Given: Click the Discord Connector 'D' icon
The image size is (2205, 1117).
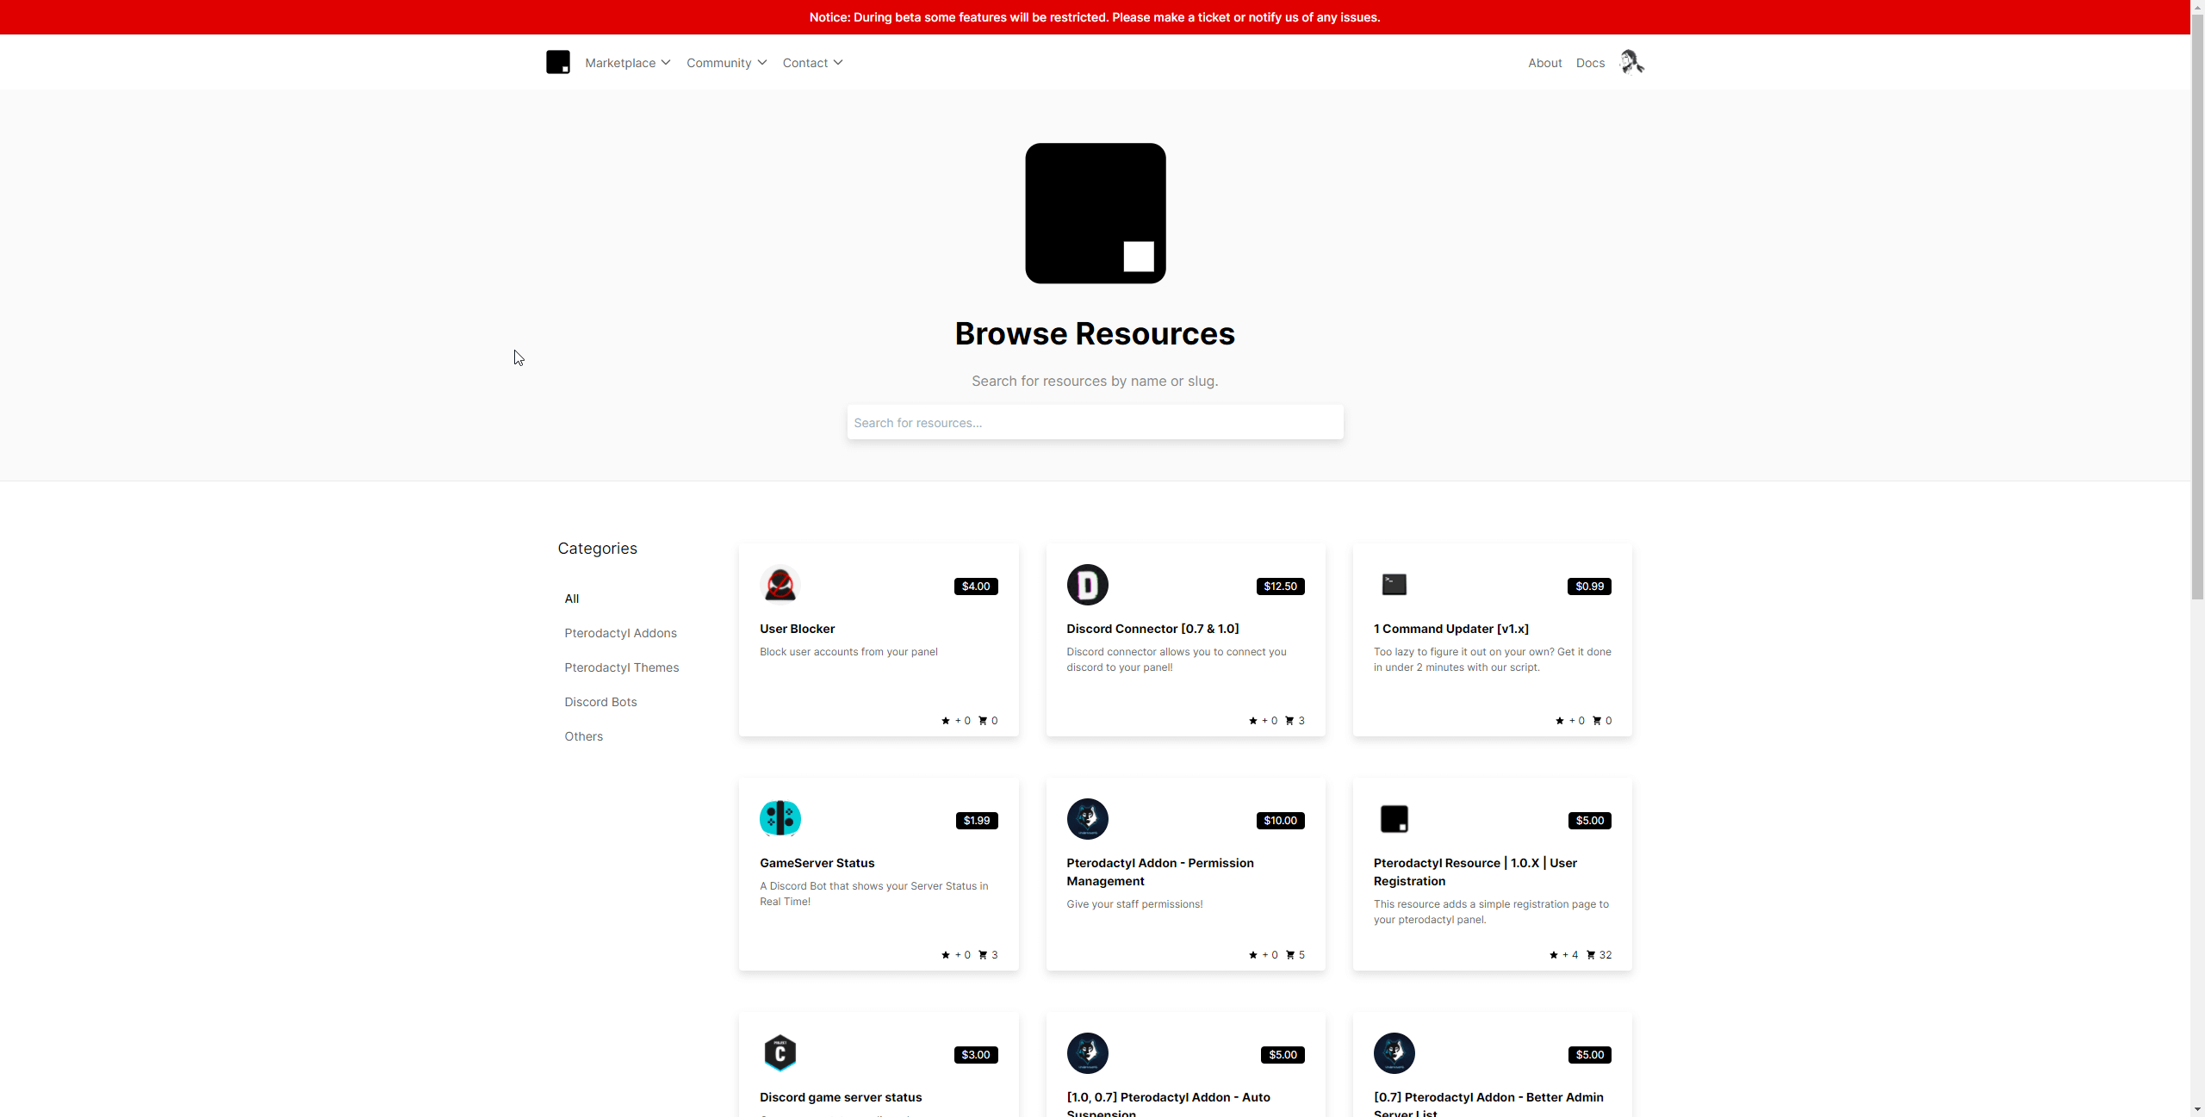Looking at the screenshot, I should pos(1087,586).
